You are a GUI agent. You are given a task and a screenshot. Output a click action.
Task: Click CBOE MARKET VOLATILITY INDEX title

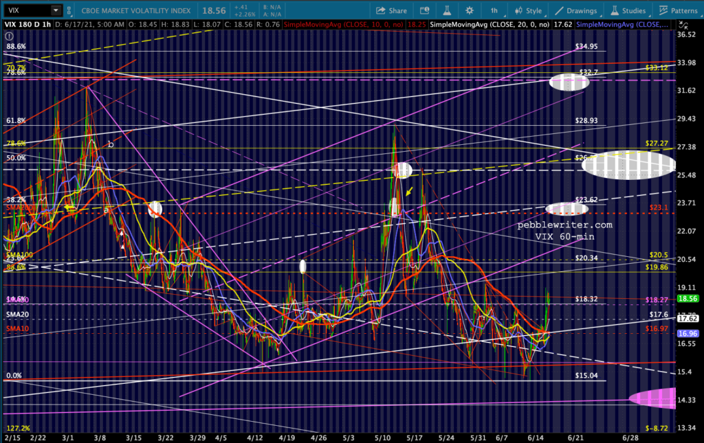[x=135, y=10]
